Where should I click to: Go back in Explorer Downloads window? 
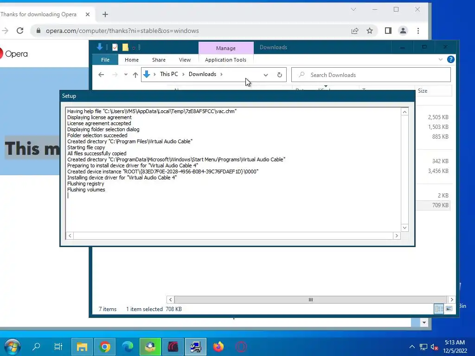click(x=101, y=75)
